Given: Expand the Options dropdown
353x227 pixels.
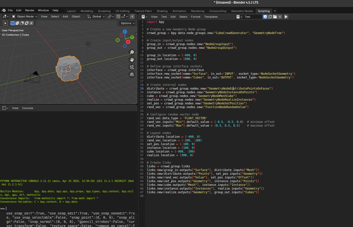Looking at the screenshot, I should pos(127,23).
